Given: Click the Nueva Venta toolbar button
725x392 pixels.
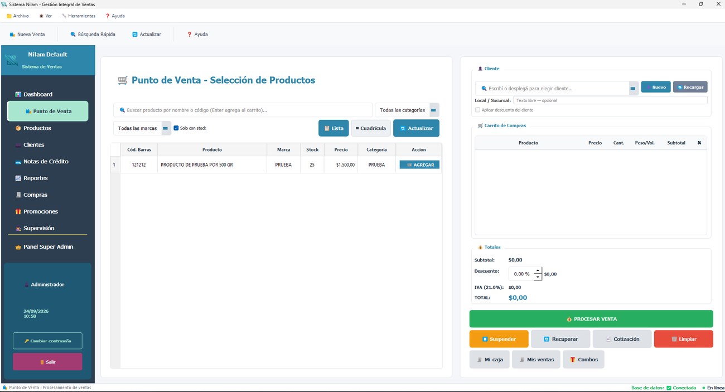Looking at the screenshot, I should 27,35.
